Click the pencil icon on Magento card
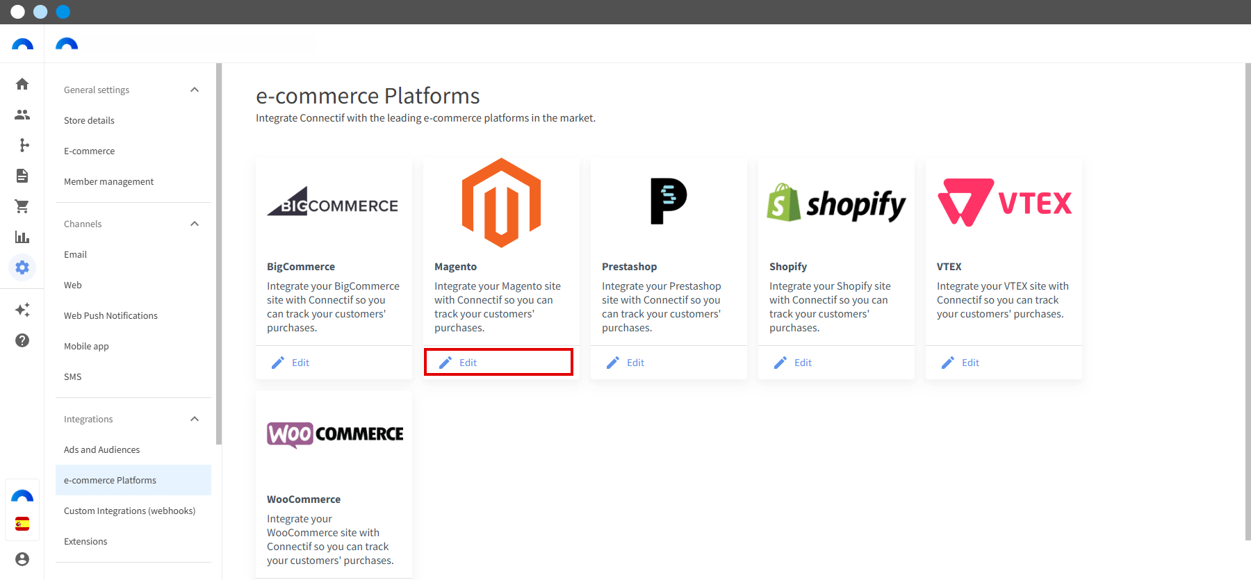 click(445, 363)
